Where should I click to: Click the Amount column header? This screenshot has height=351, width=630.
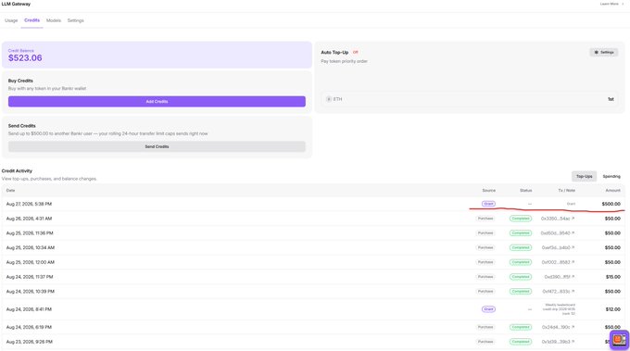pos(612,191)
